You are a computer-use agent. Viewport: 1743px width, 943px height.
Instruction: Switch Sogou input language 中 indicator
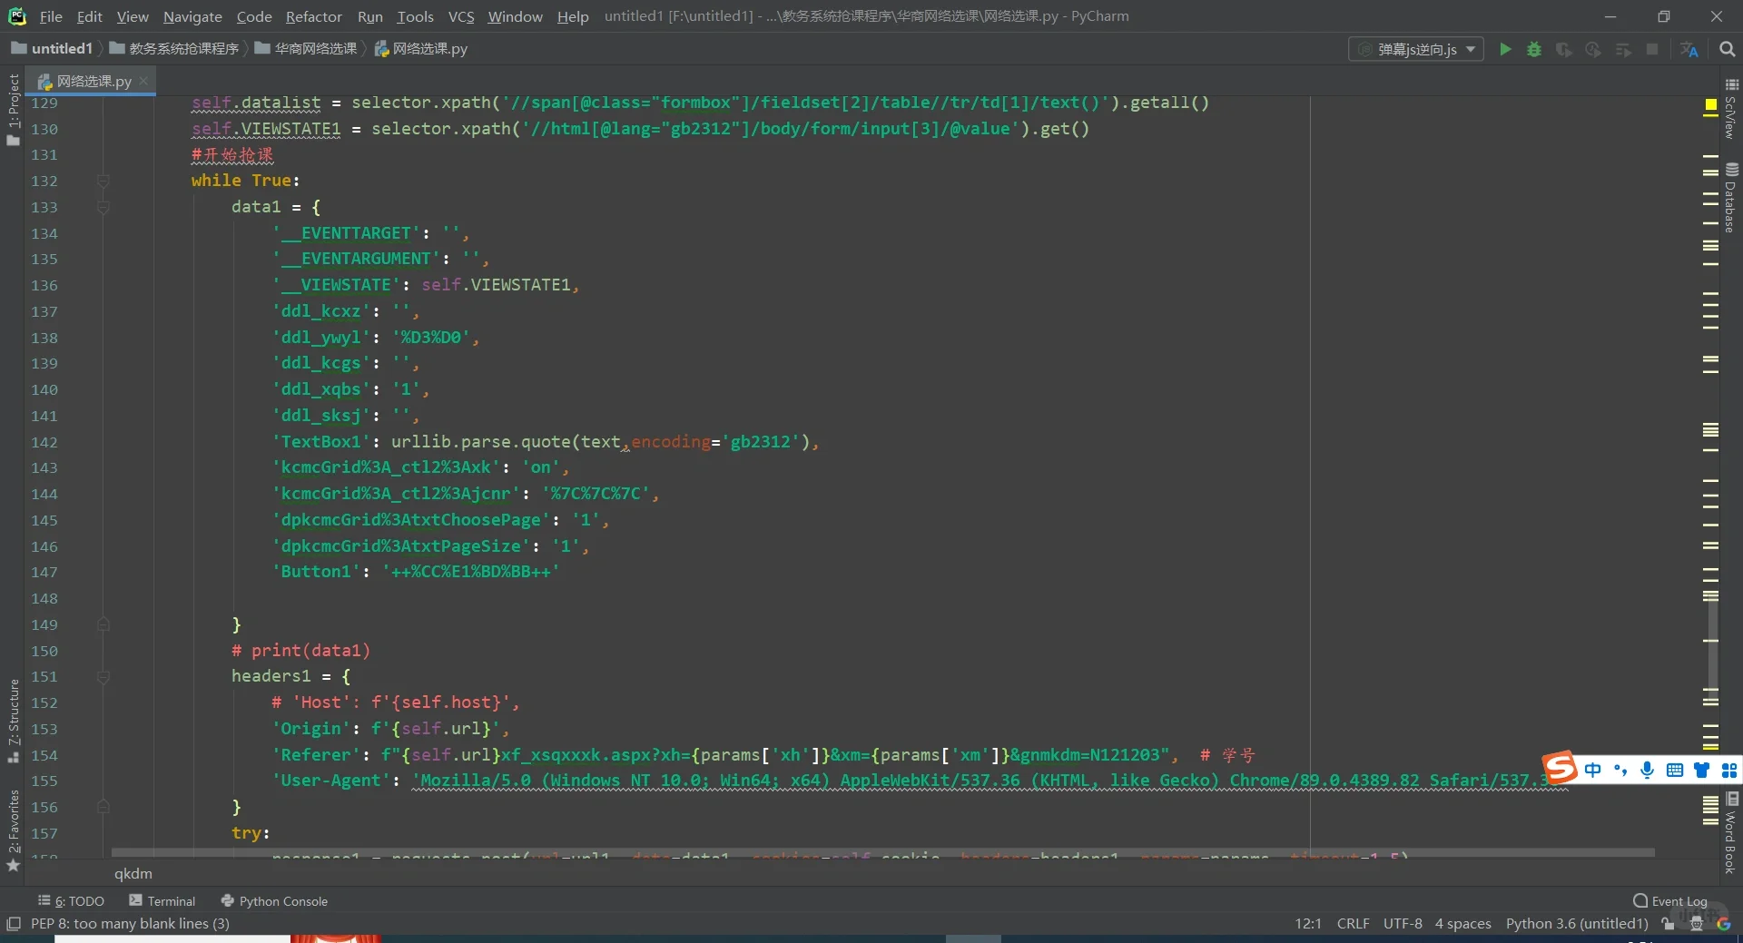(1593, 770)
